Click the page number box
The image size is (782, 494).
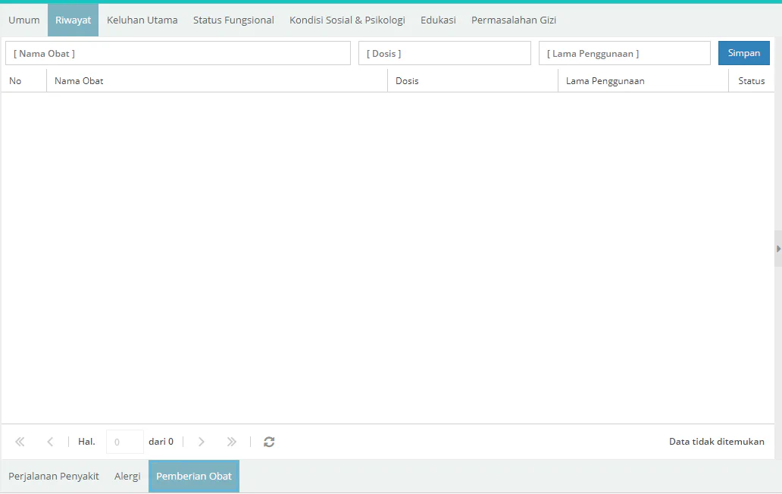pyautogui.click(x=125, y=442)
